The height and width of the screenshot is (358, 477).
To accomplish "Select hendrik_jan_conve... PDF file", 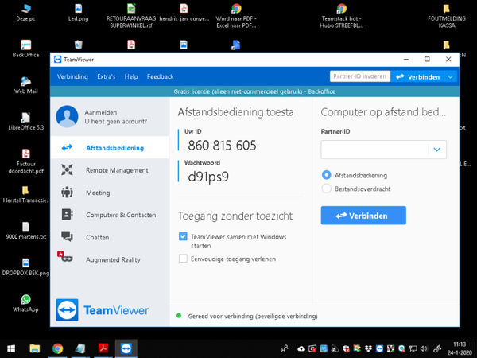I will click(184, 13).
